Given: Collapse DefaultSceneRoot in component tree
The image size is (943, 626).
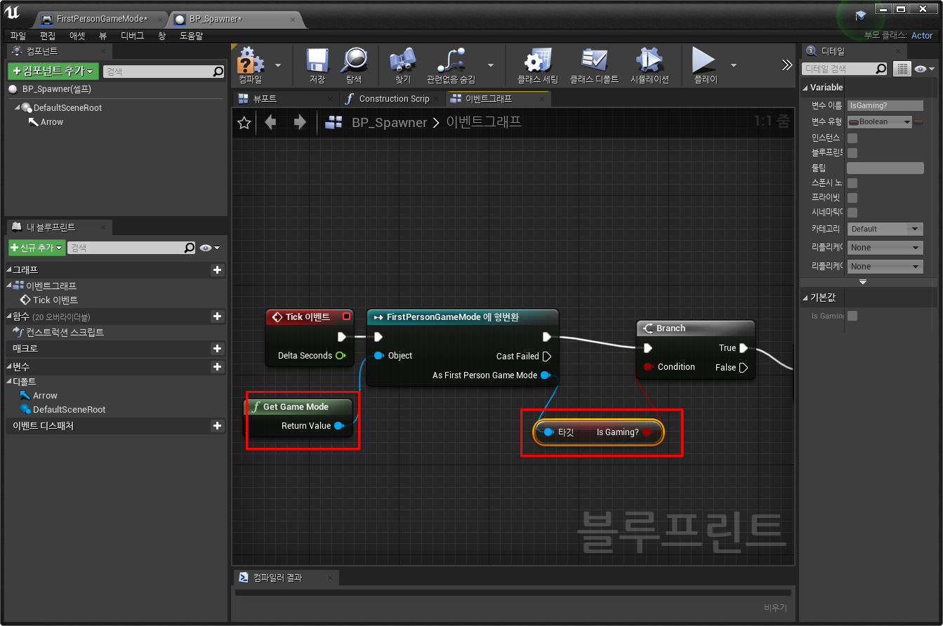Looking at the screenshot, I should tap(18, 108).
